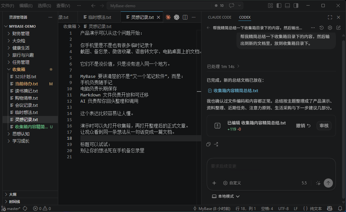This screenshot has height=212, width=346.
Task: Open the 本地模式 dropdown
Action: tap(226, 196)
